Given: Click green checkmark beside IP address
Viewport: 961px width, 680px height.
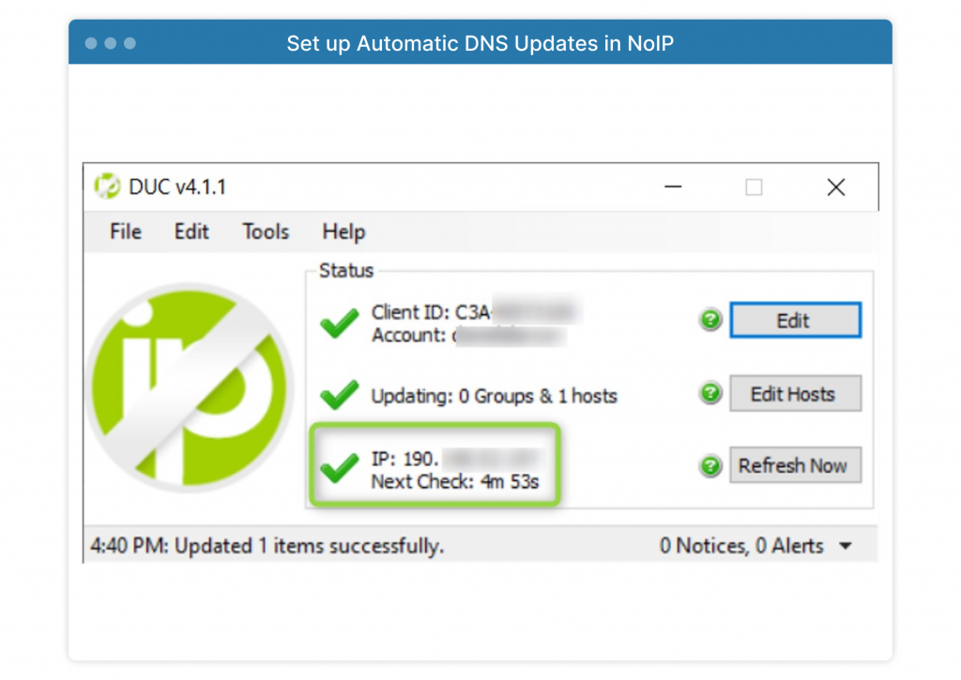Looking at the screenshot, I should (x=340, y=468).
